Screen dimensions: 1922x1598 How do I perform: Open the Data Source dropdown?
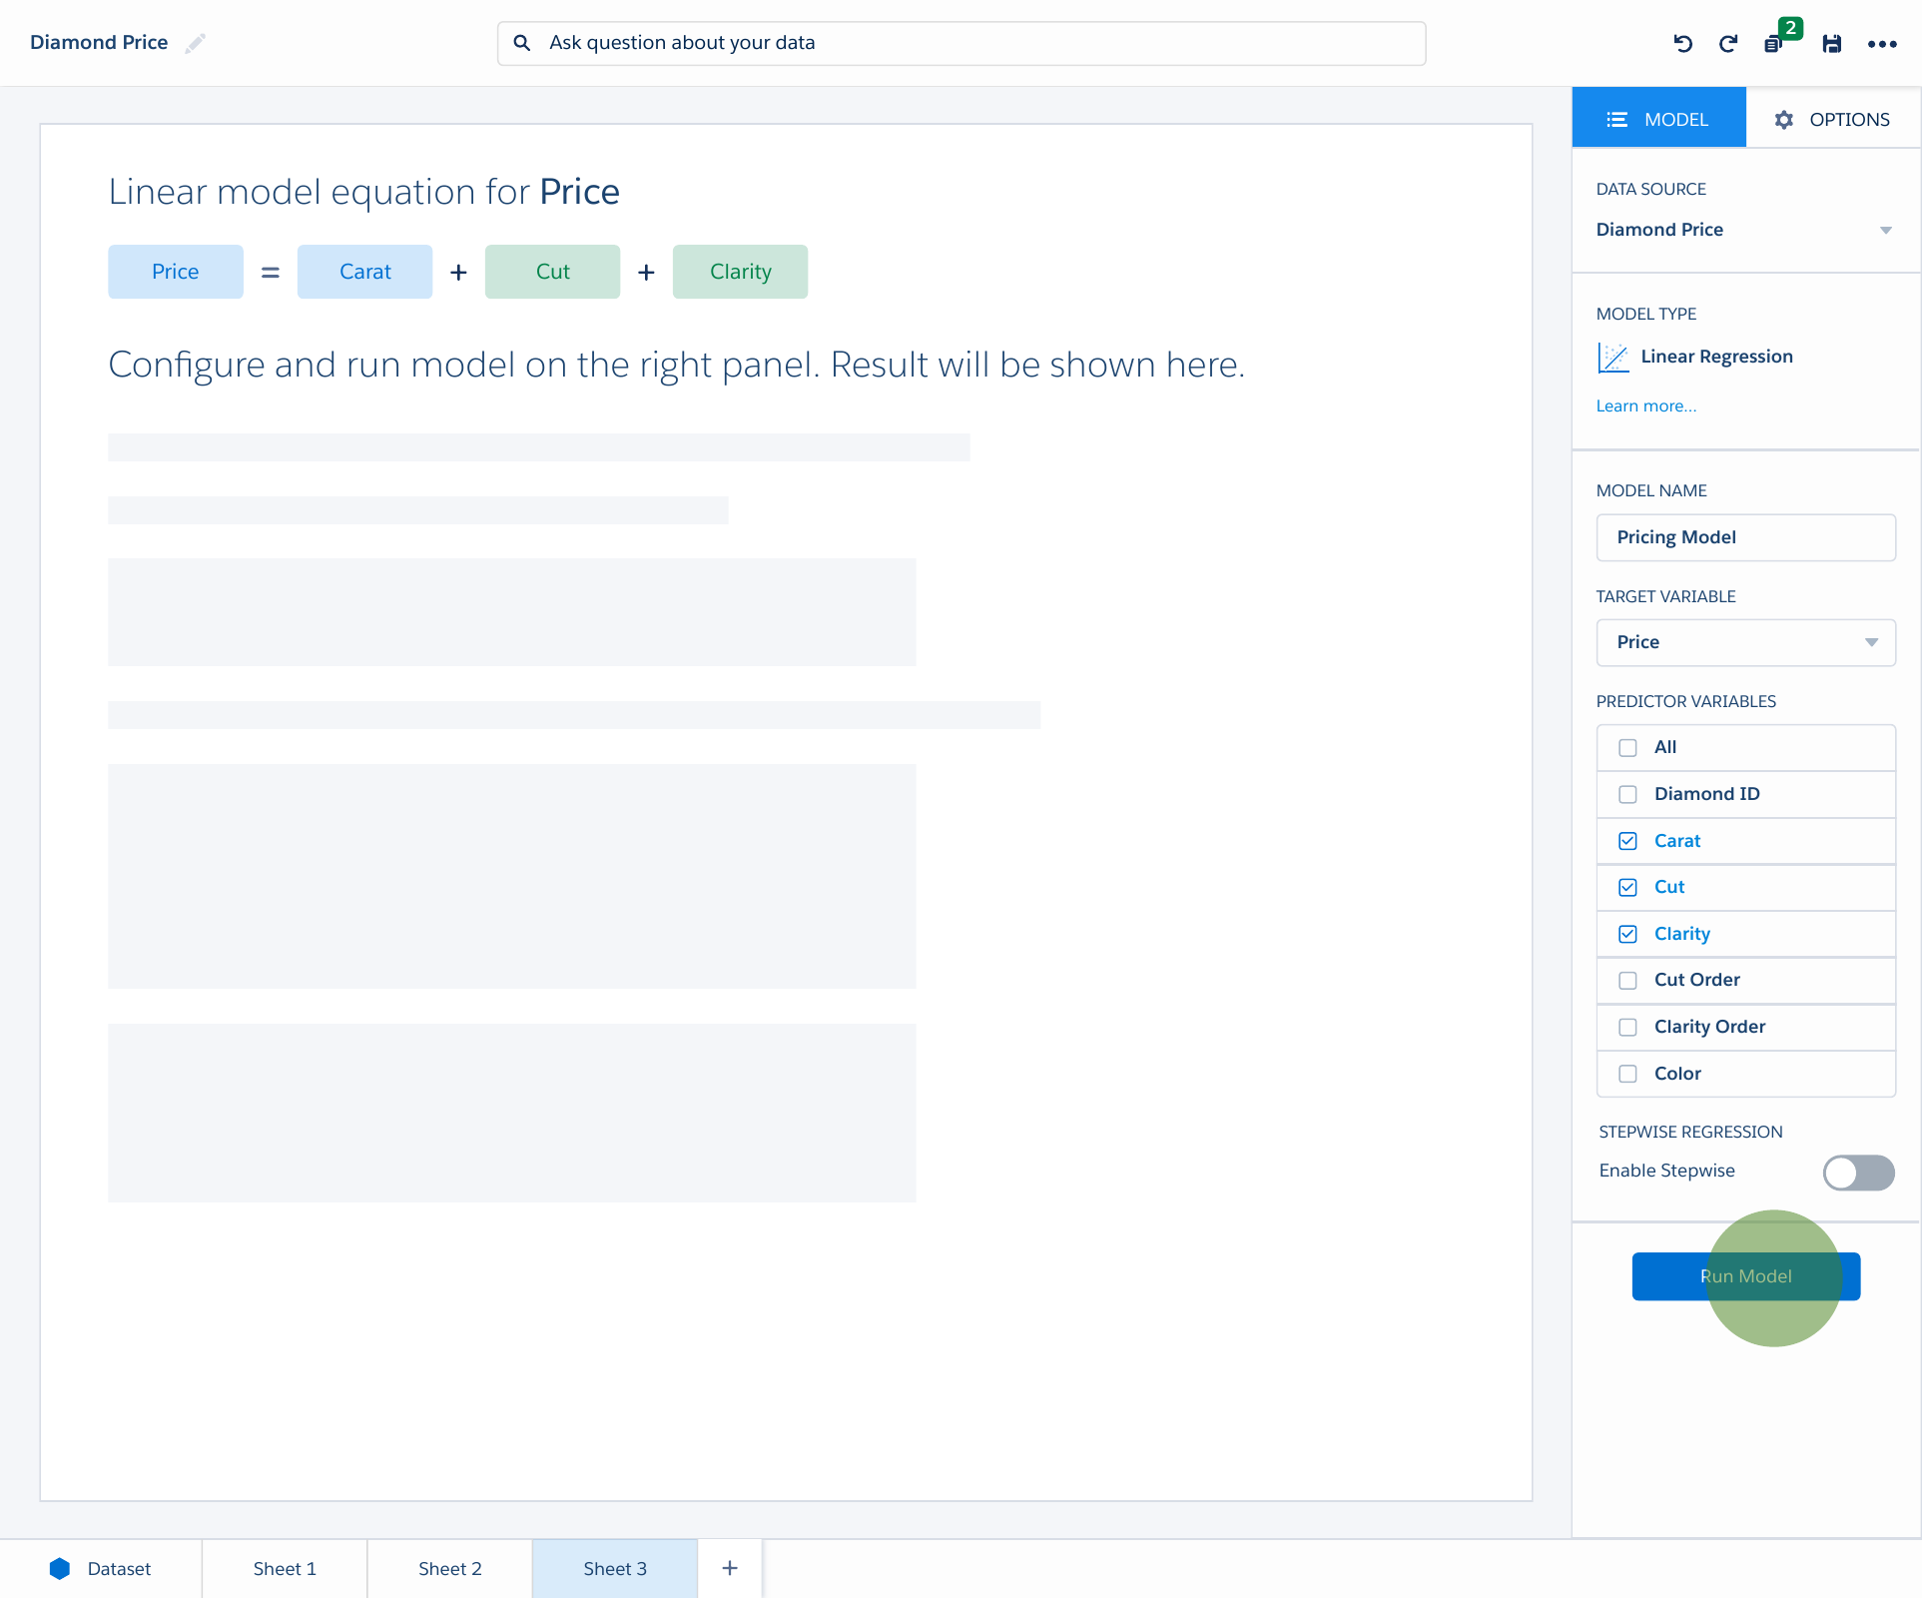tap(1744, 230)
